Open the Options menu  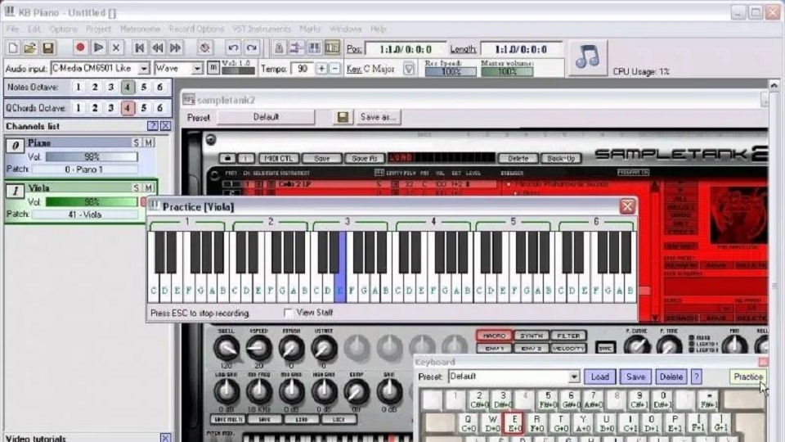[x=63, y=29]
